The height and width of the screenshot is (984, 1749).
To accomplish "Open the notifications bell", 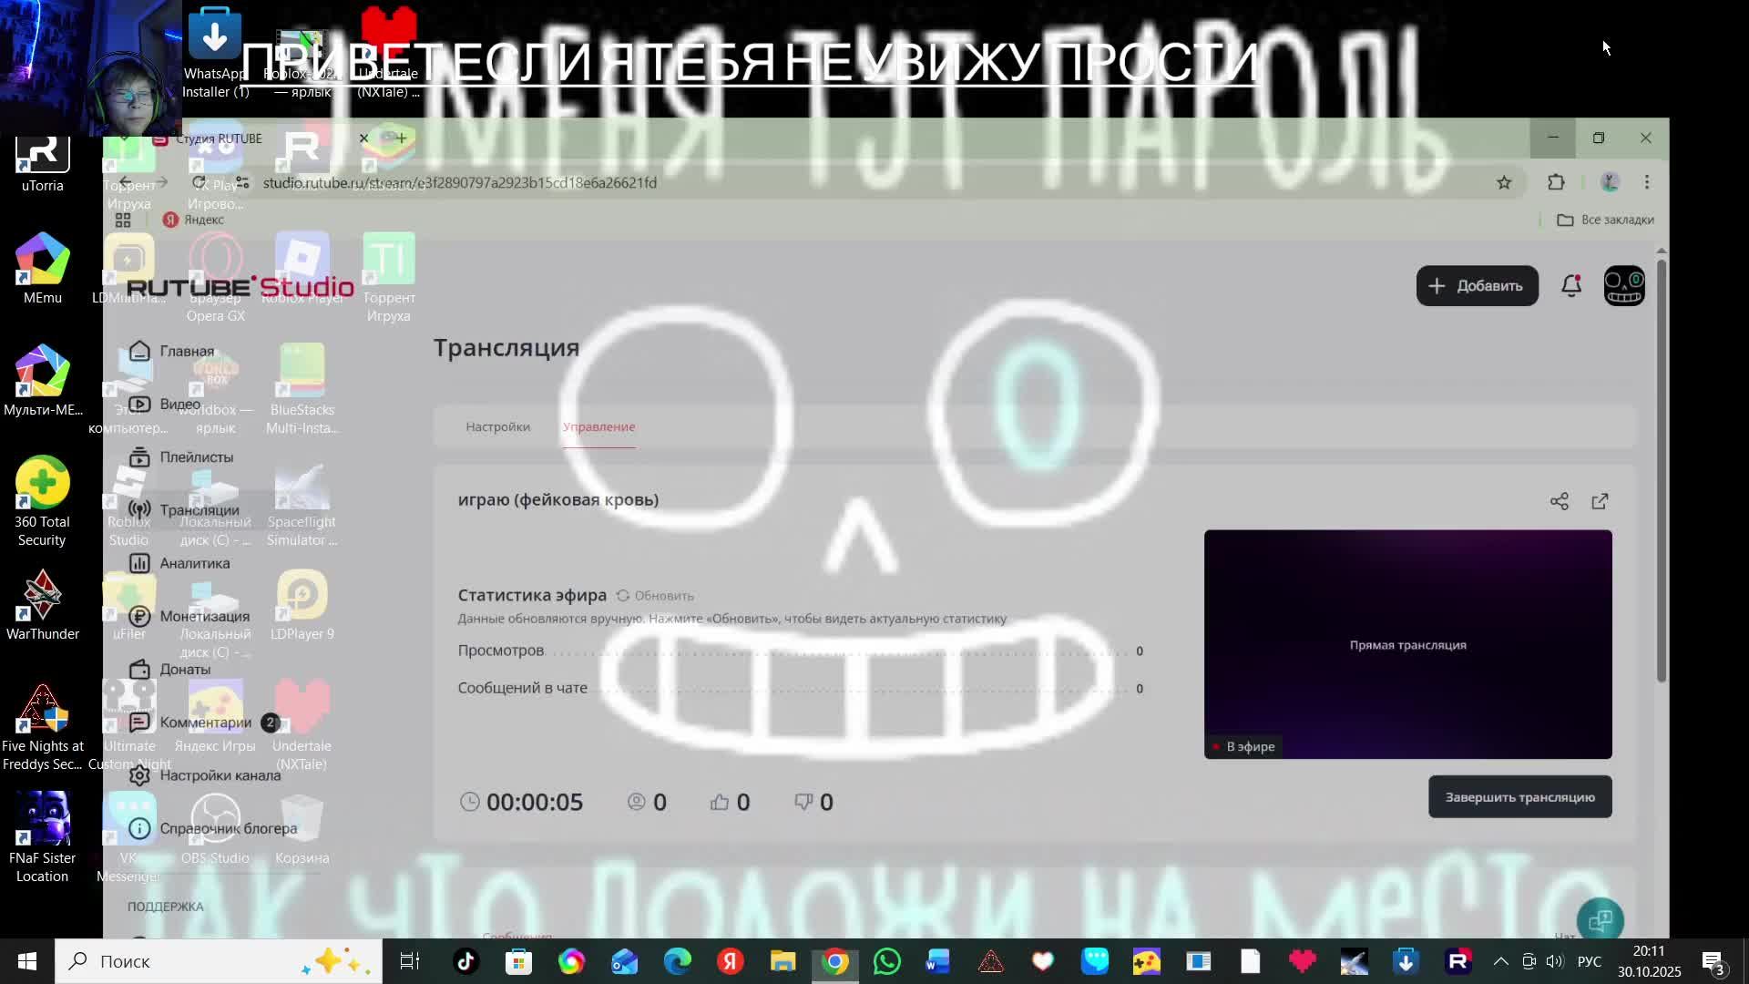I will [x=1571, y=286].
